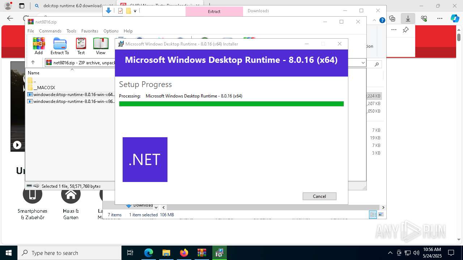Click the Add icon in WinRAR toolbar
This screenshot has width=463, height=260.
(39, 46)
